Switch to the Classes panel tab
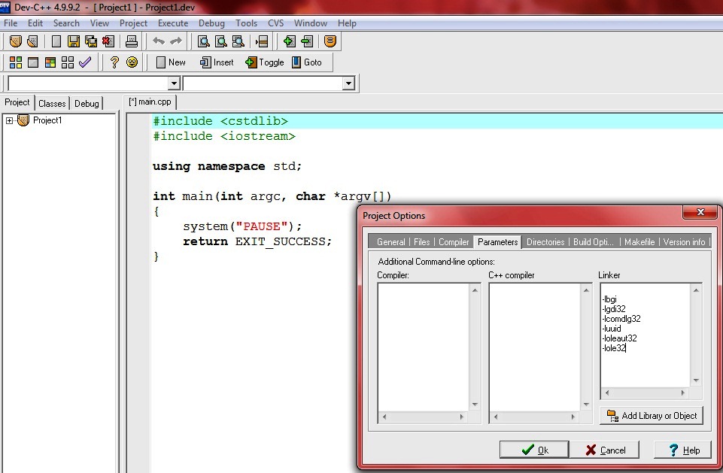 click(x=52, y=103)
